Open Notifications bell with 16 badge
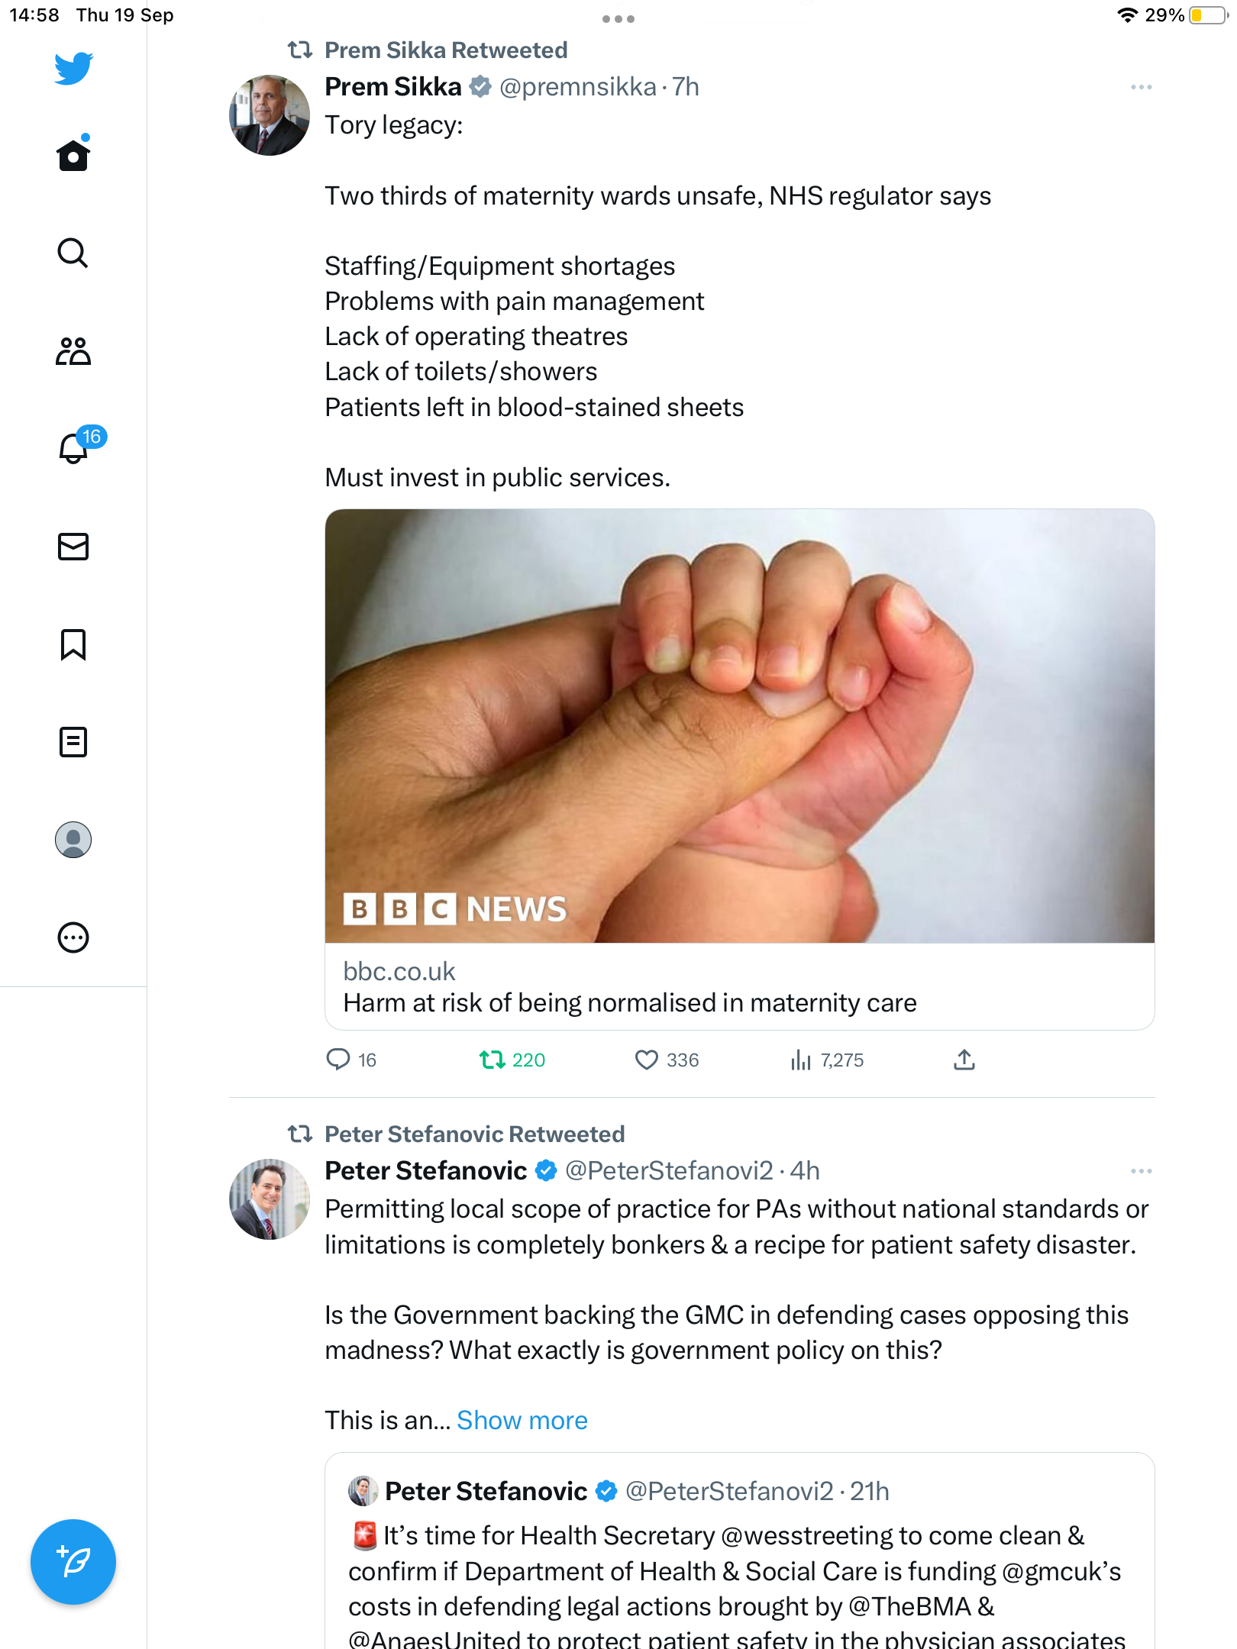The height and width of the screenshot is (1649, 1237). 74,448
